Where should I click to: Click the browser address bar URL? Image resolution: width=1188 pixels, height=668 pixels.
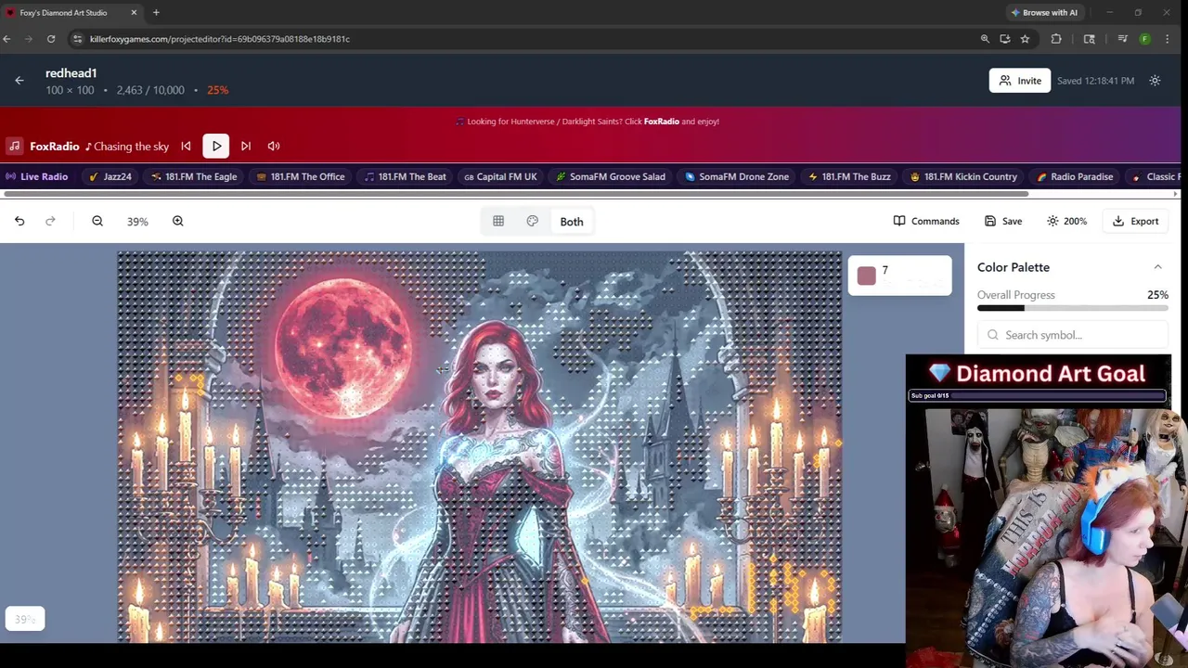coord(220,39)
